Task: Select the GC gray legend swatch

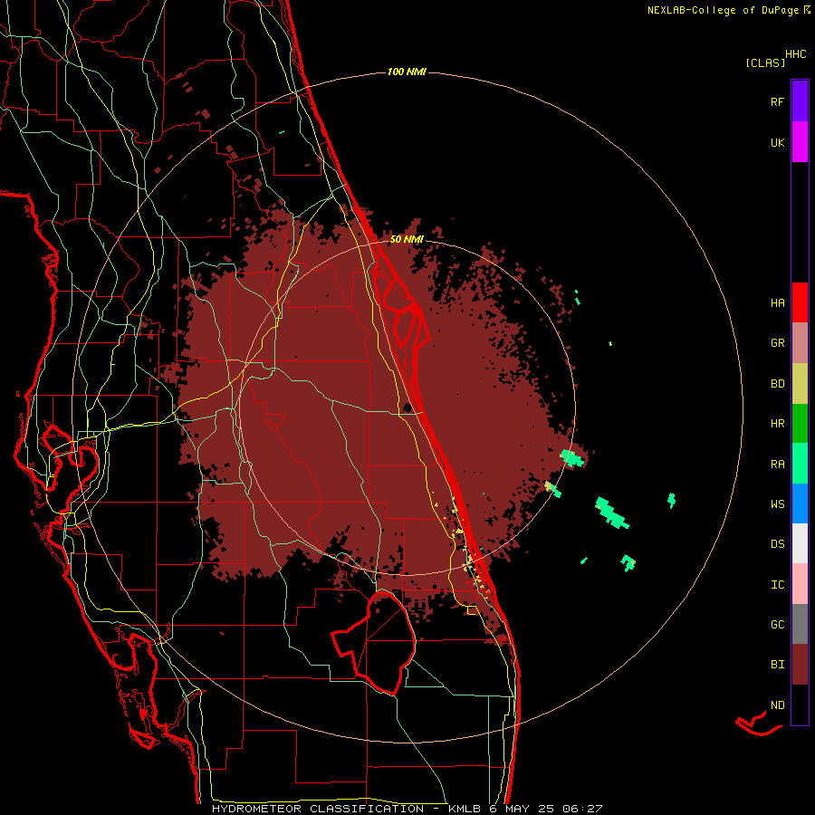Action: (x=800, y=624)
